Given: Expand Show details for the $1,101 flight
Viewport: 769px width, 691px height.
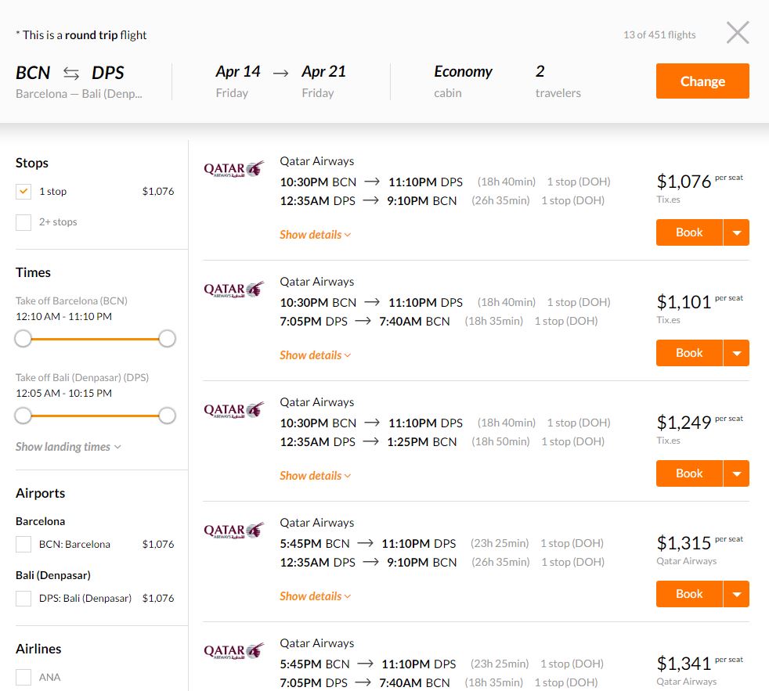Looking at the screenshot, I should (x=315, y=355).
